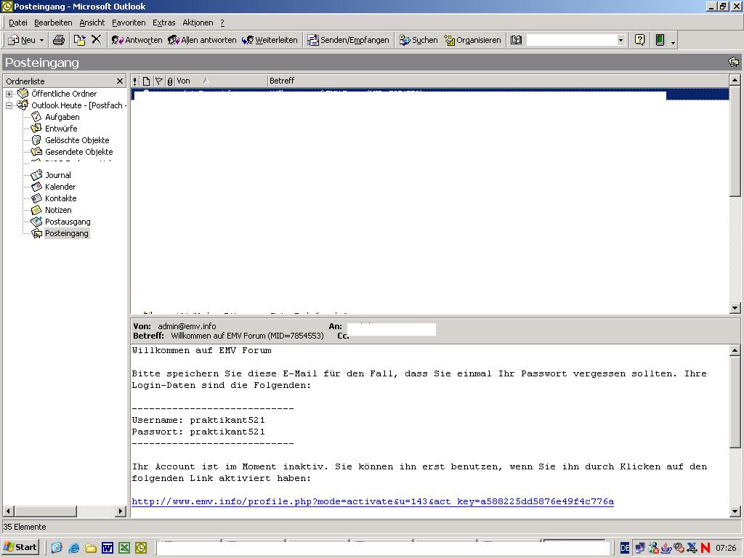Open the toolbar options arrow at toolbar end

(673, 41)
